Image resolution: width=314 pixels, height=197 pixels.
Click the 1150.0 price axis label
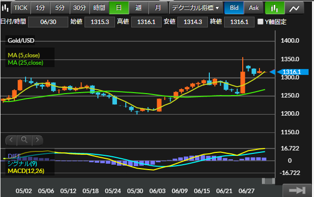click(290, 132)
